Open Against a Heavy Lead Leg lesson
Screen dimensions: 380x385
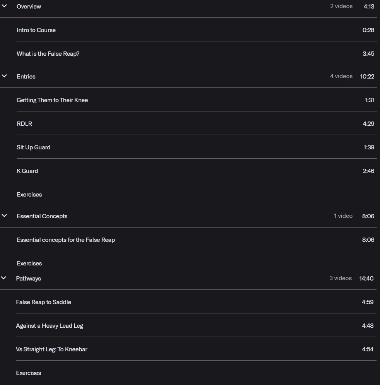[x=50, y=326]
